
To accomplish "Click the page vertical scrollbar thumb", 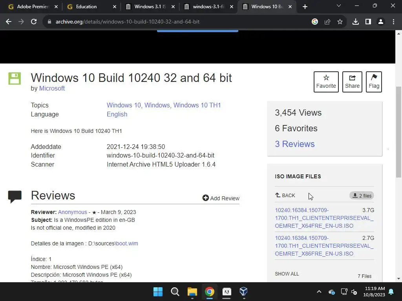I will (x=399, y=132).
